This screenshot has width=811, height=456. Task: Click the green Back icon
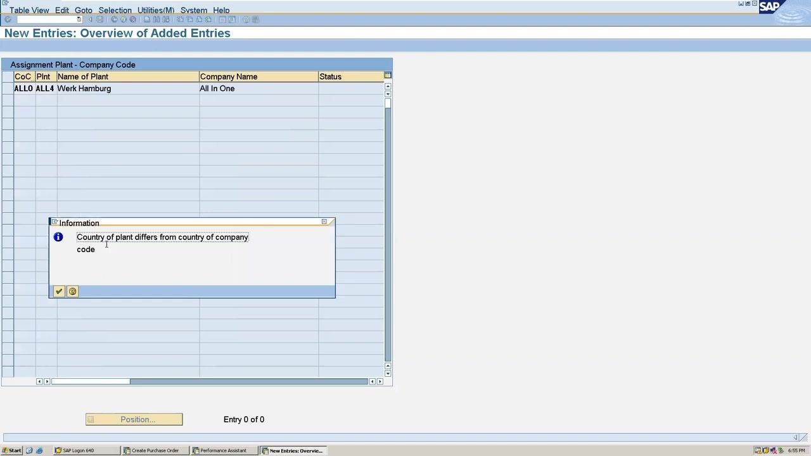pos(114,20)
